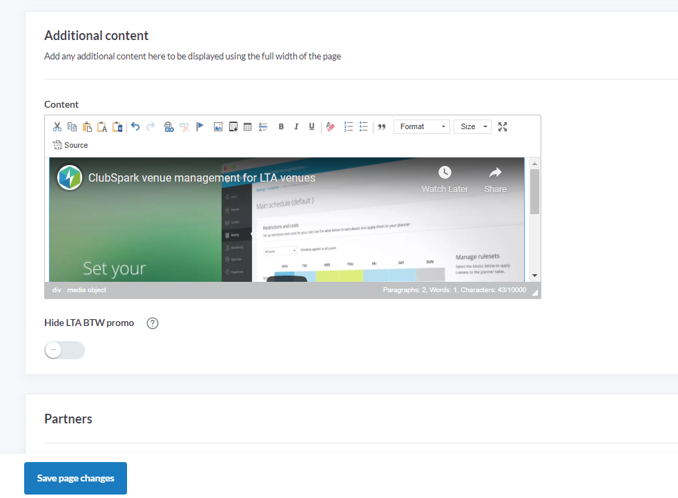Maximize the editor with the fullscreen icon
The width and height of the screenshot is (678, 498).
[503, 126]
